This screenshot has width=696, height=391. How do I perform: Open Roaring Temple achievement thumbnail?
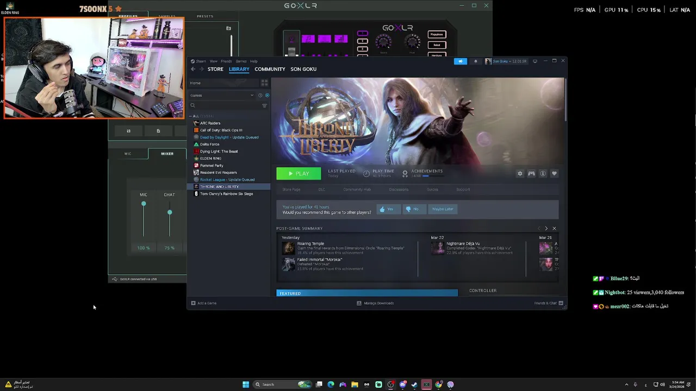click(x=288, y=248)
